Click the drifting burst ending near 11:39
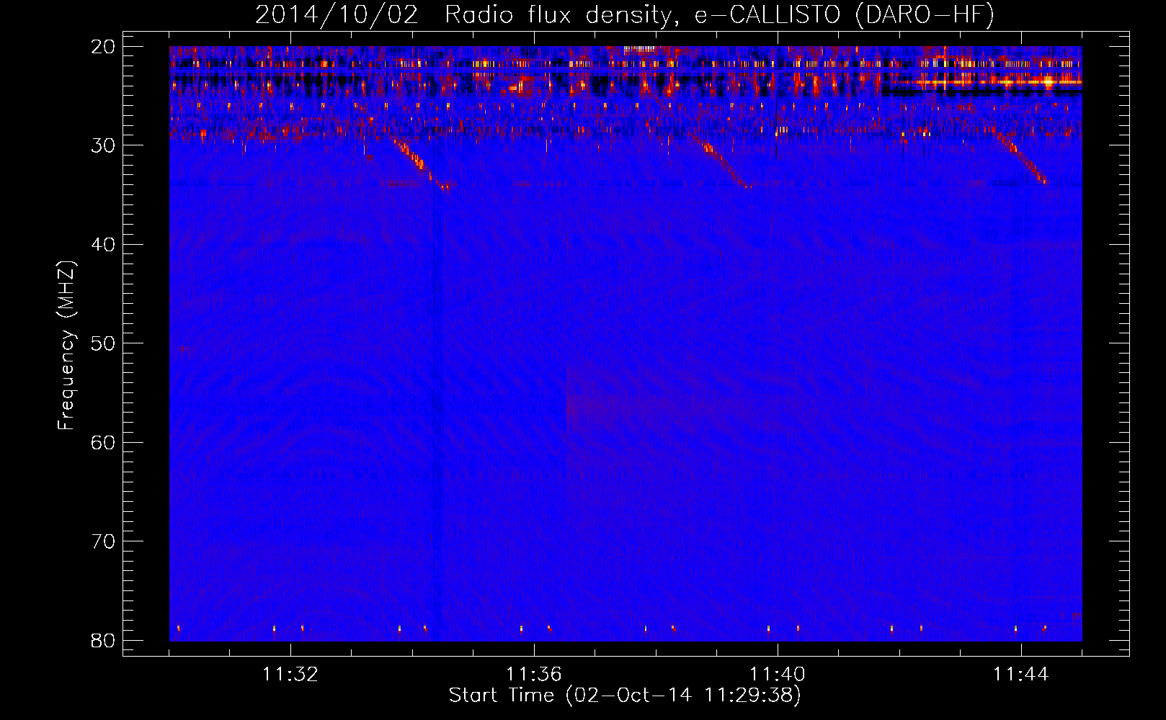 click(722, 161)
